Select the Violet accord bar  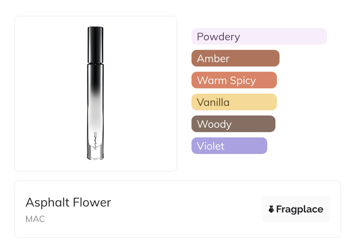coord(229,146)
